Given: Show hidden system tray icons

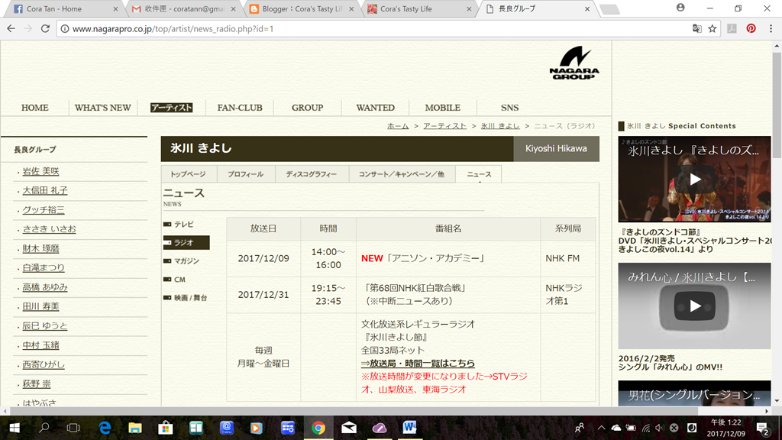Looking at the screenshot, I should pyautogui.click(x=601, y=428).
